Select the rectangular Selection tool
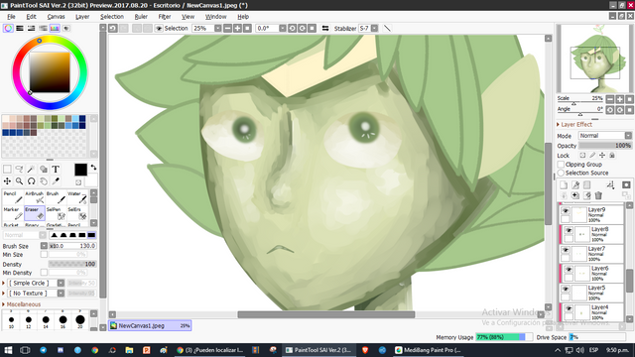Screen dimensions: 635x357 click(x=7, y=169)
